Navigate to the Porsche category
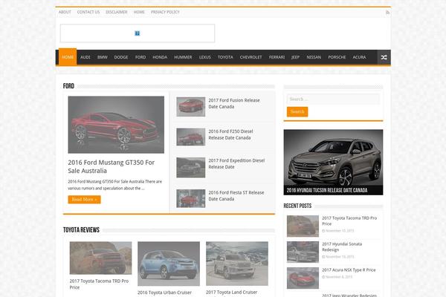Viewport: 446px width, 297px height. click(337, 57)
